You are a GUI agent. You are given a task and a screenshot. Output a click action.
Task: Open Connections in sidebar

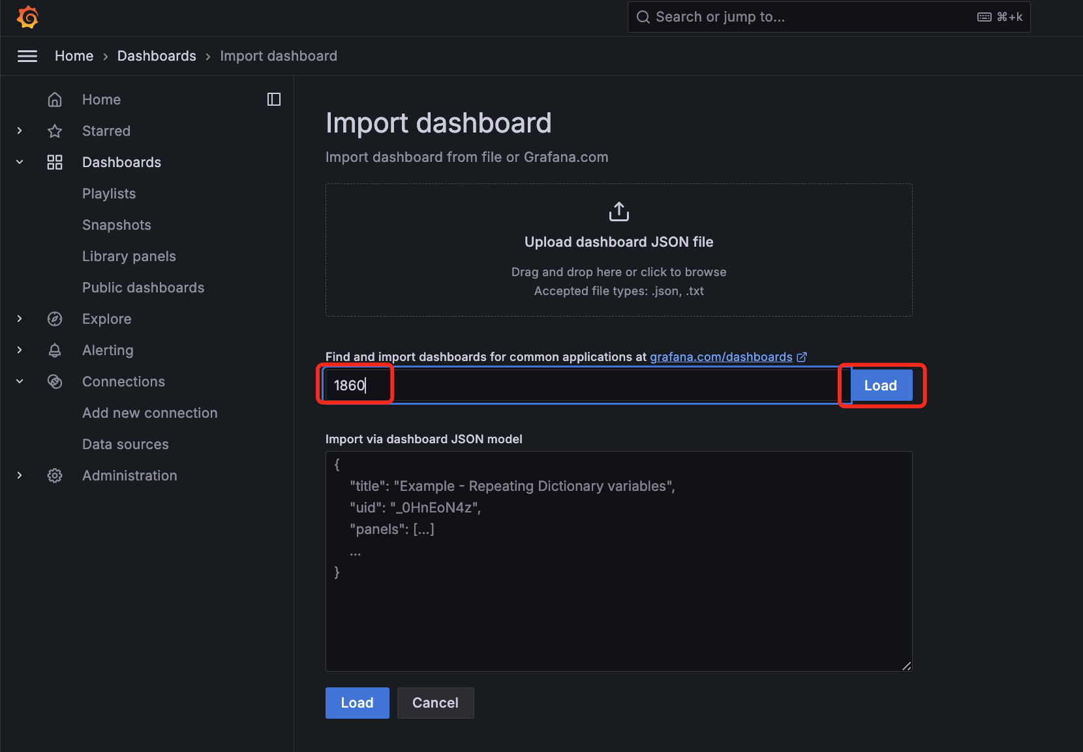(123, 382)
